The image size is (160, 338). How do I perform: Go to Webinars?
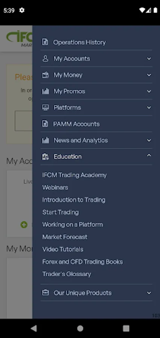[55, 187]
